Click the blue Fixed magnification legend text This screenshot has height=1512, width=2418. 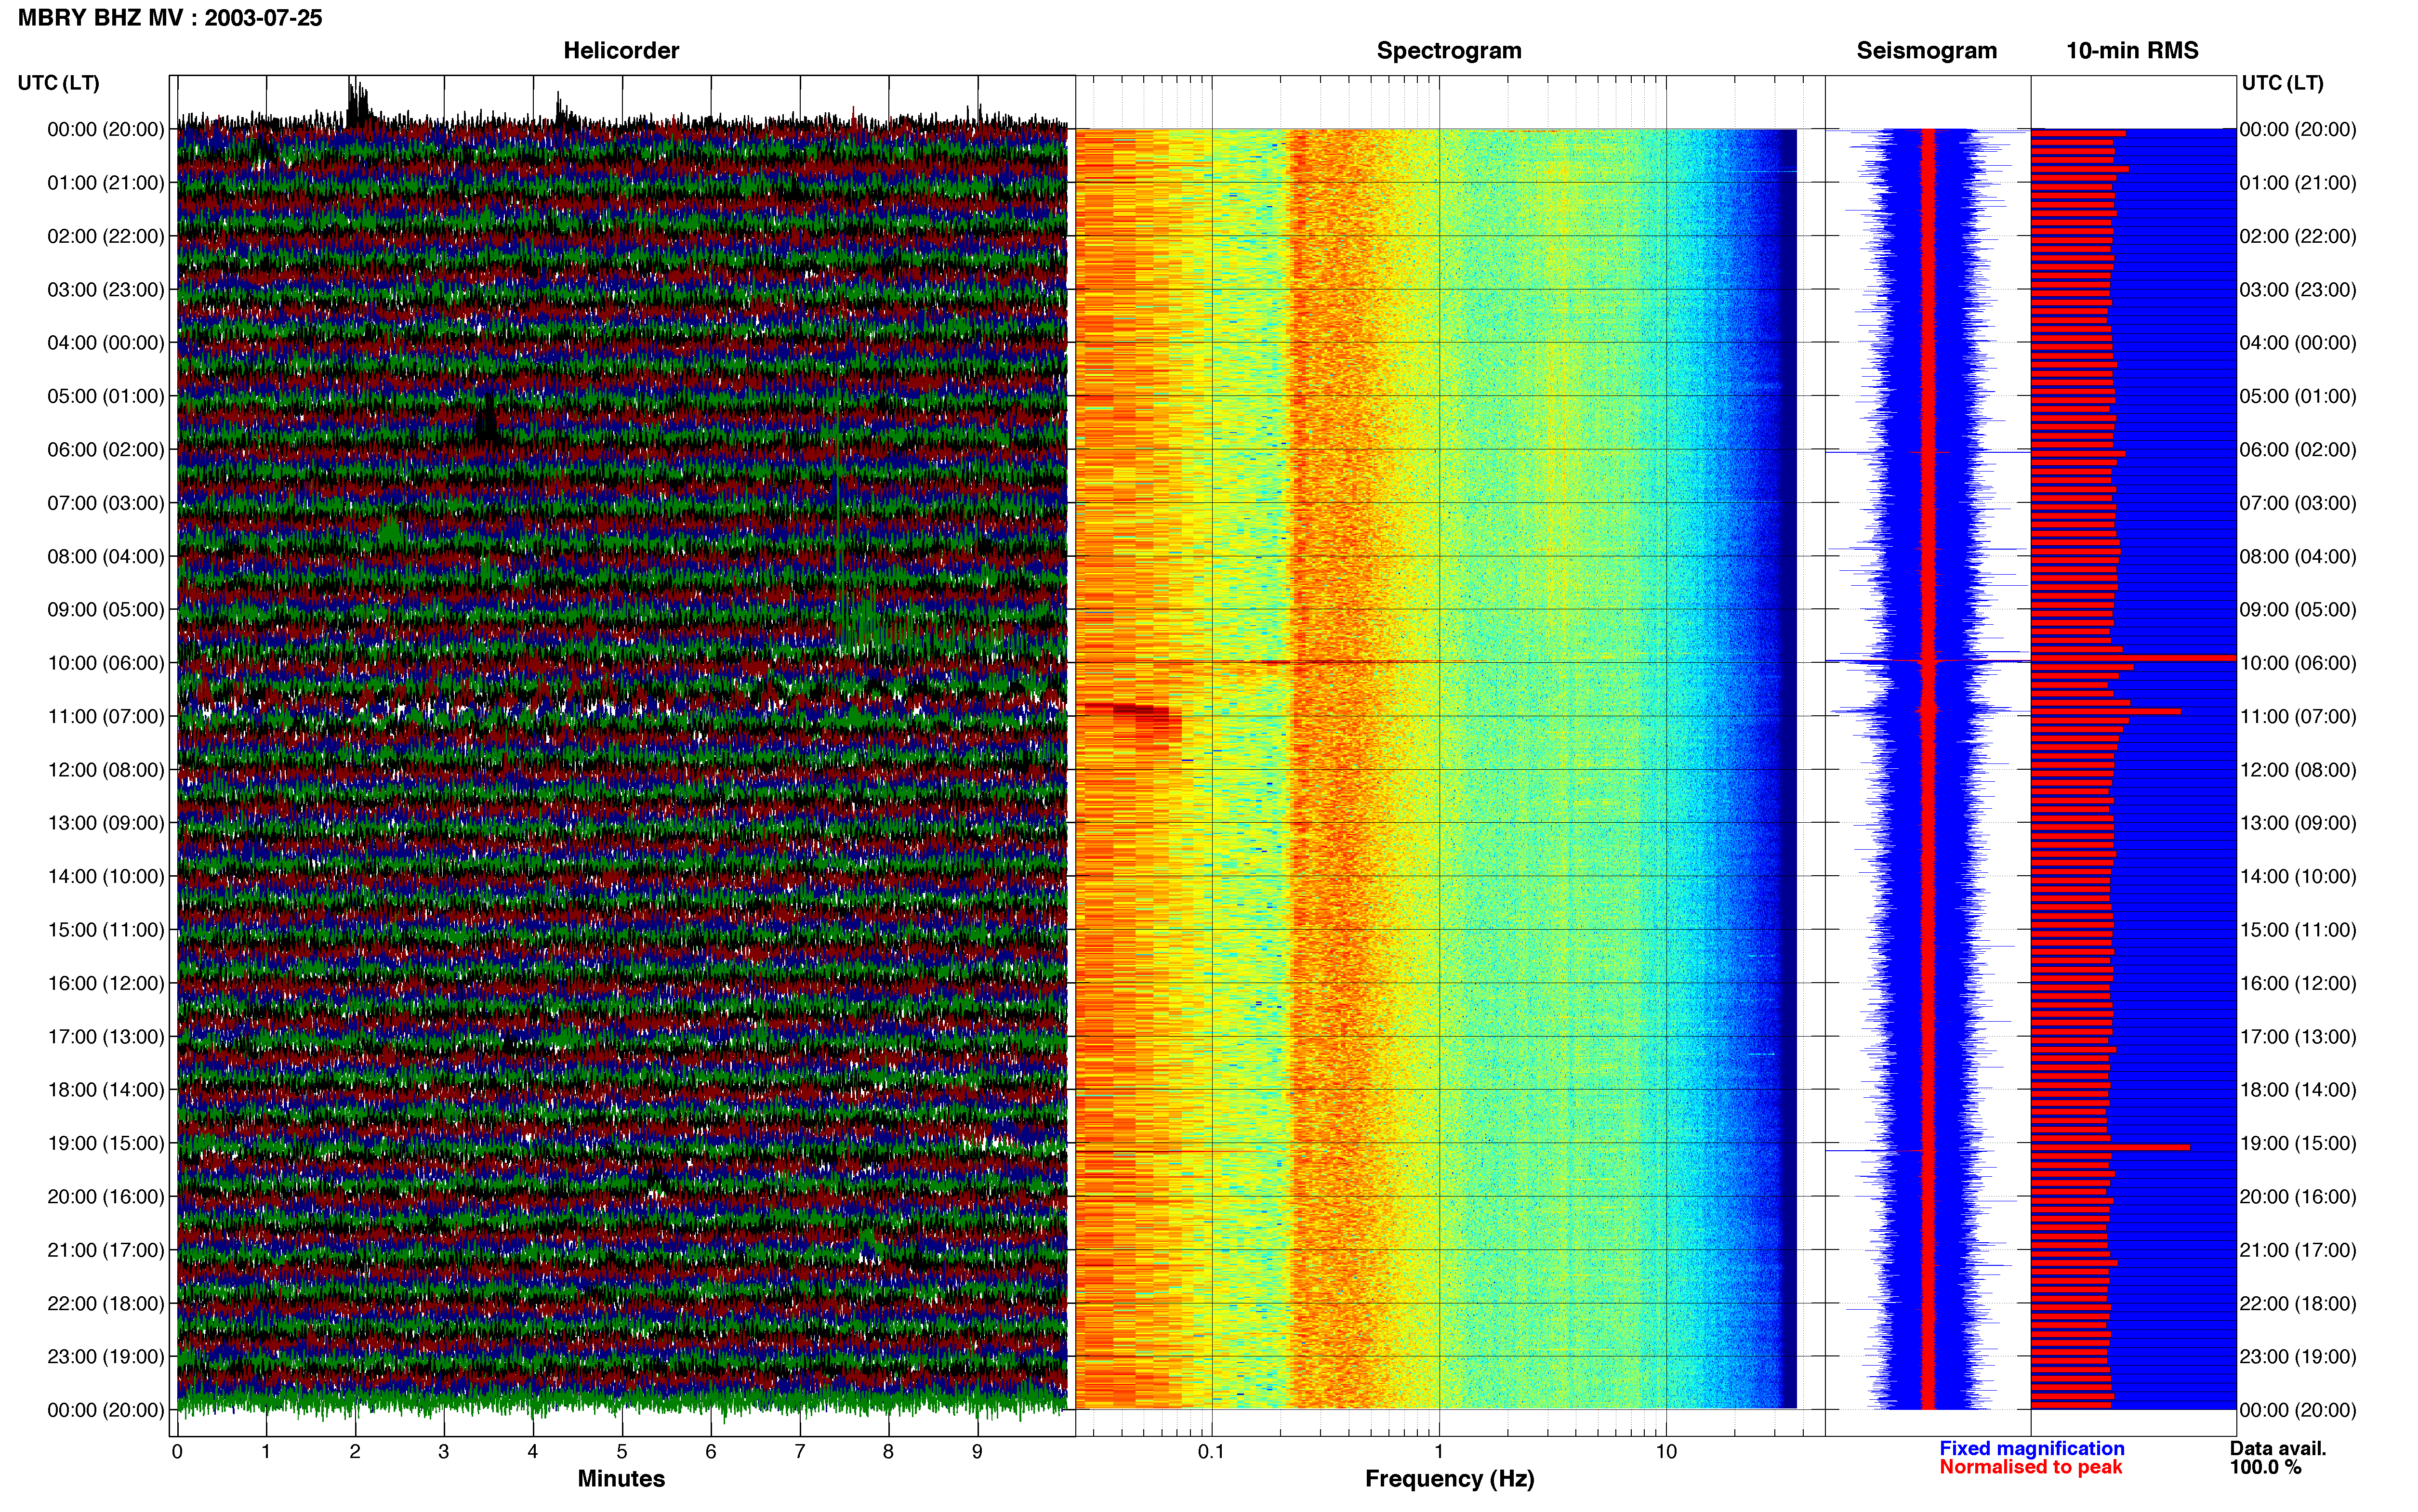pyautogui.click(x=2031, y=1449)
